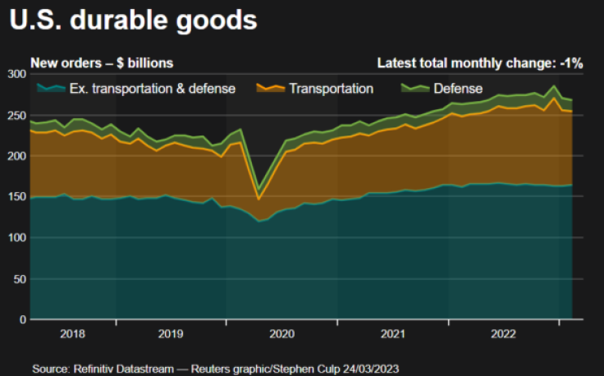
Task: Click "Latest total monthly change: -1%" text
Action: [480, 63]
